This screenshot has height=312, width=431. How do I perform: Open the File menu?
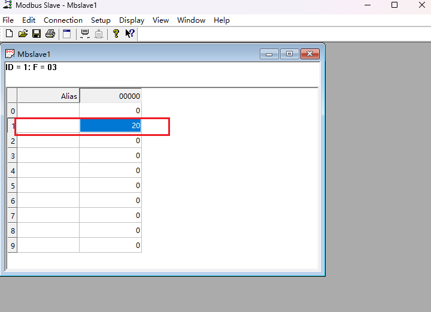pyautogui.click(x=8, y=20)
